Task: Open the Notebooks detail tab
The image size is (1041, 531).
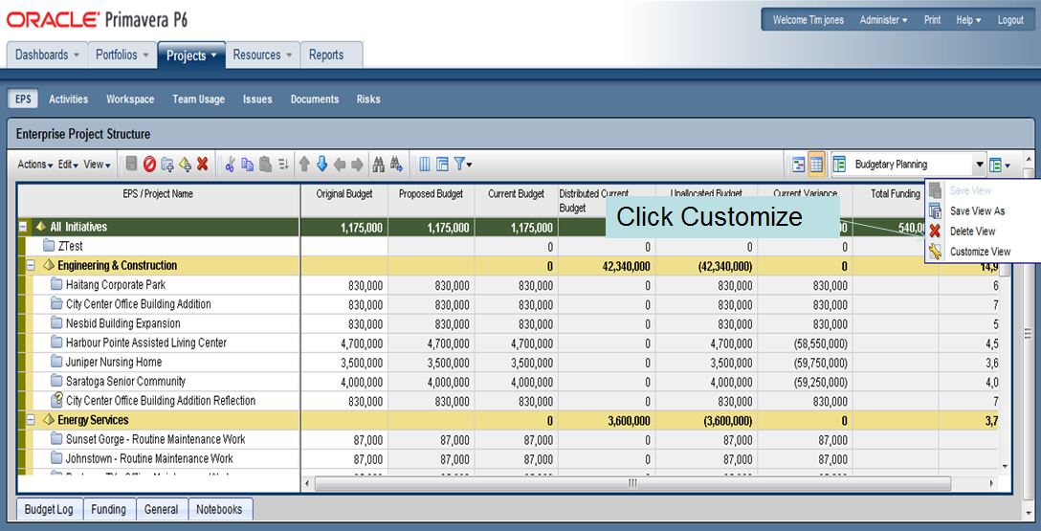Action: 219,509
